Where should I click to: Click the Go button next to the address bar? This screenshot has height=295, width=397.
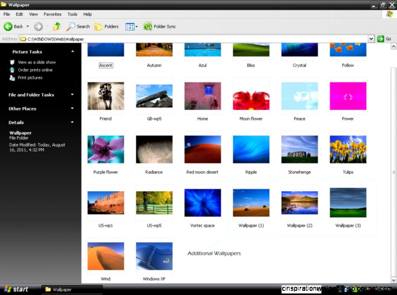coord(381,38)
